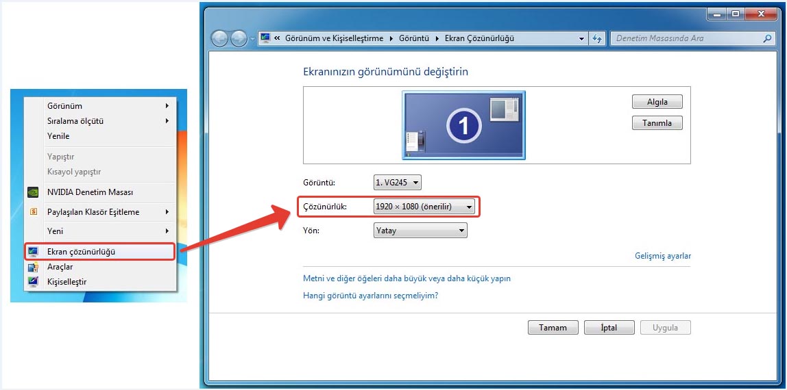Image resolution: width=787 pixels, height=390 pixels.
Task: Click the Back navigation arrow button
Action: (x=219, y=39)
